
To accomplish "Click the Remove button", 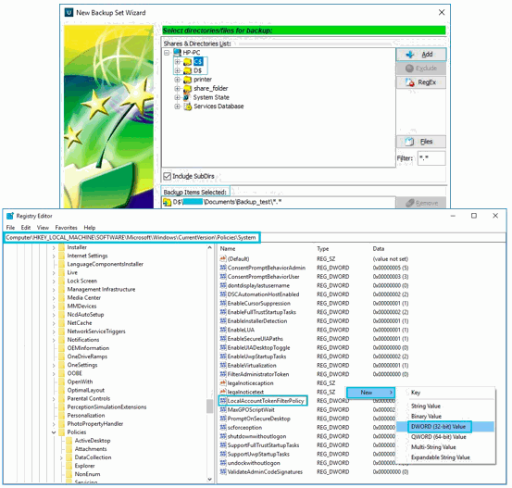I will (x=421, y=203).
